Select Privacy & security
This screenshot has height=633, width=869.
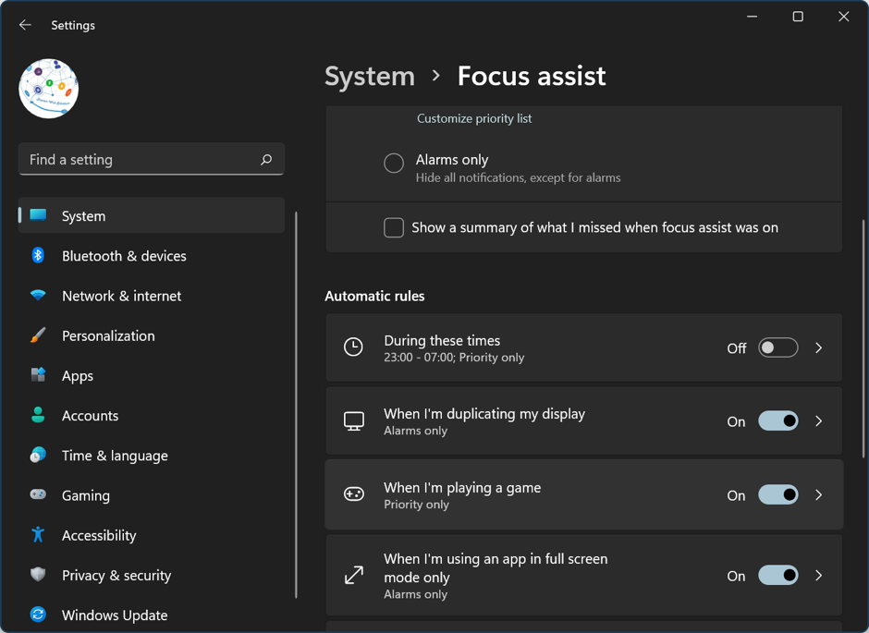point(152,575)
